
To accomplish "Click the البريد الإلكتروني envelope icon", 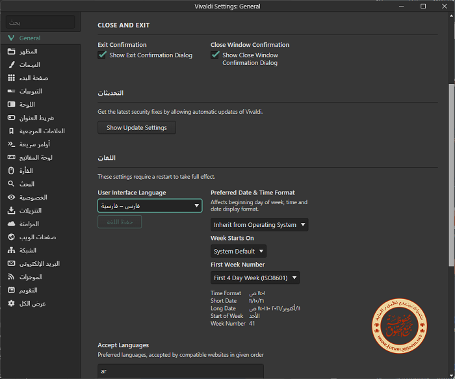I will point(11,263).
